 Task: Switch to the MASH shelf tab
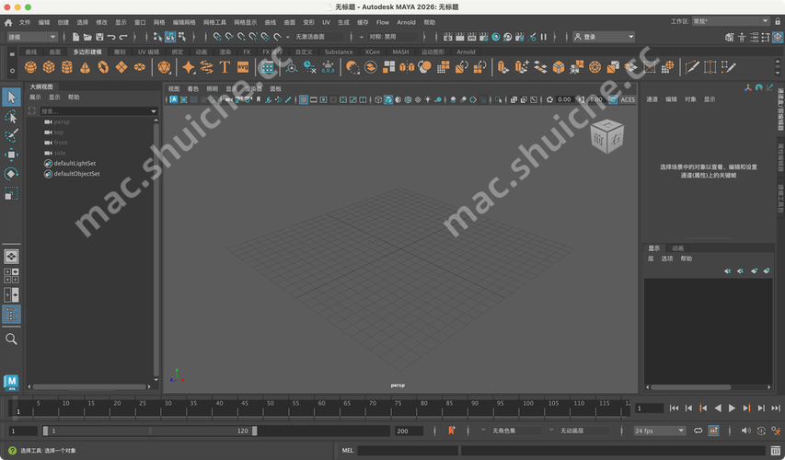click(x=400, y=52)
